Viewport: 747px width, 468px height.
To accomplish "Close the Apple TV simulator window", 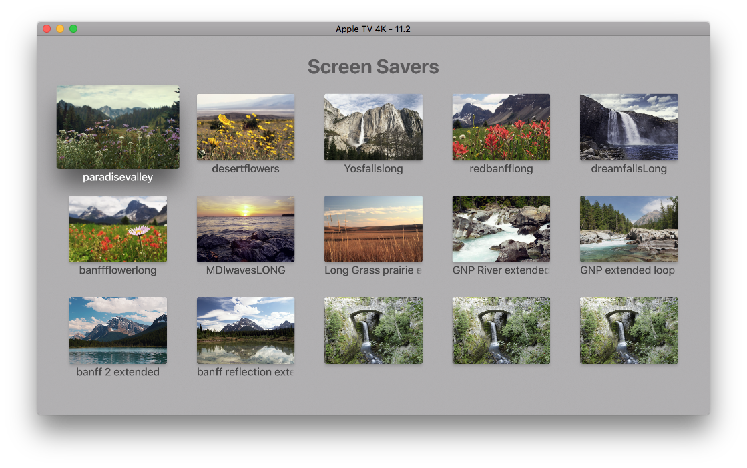I will pos(47,29).
